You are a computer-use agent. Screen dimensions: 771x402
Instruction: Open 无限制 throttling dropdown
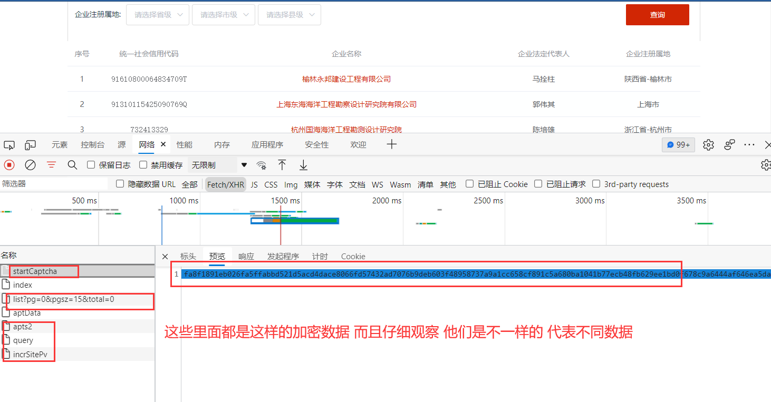218,165
